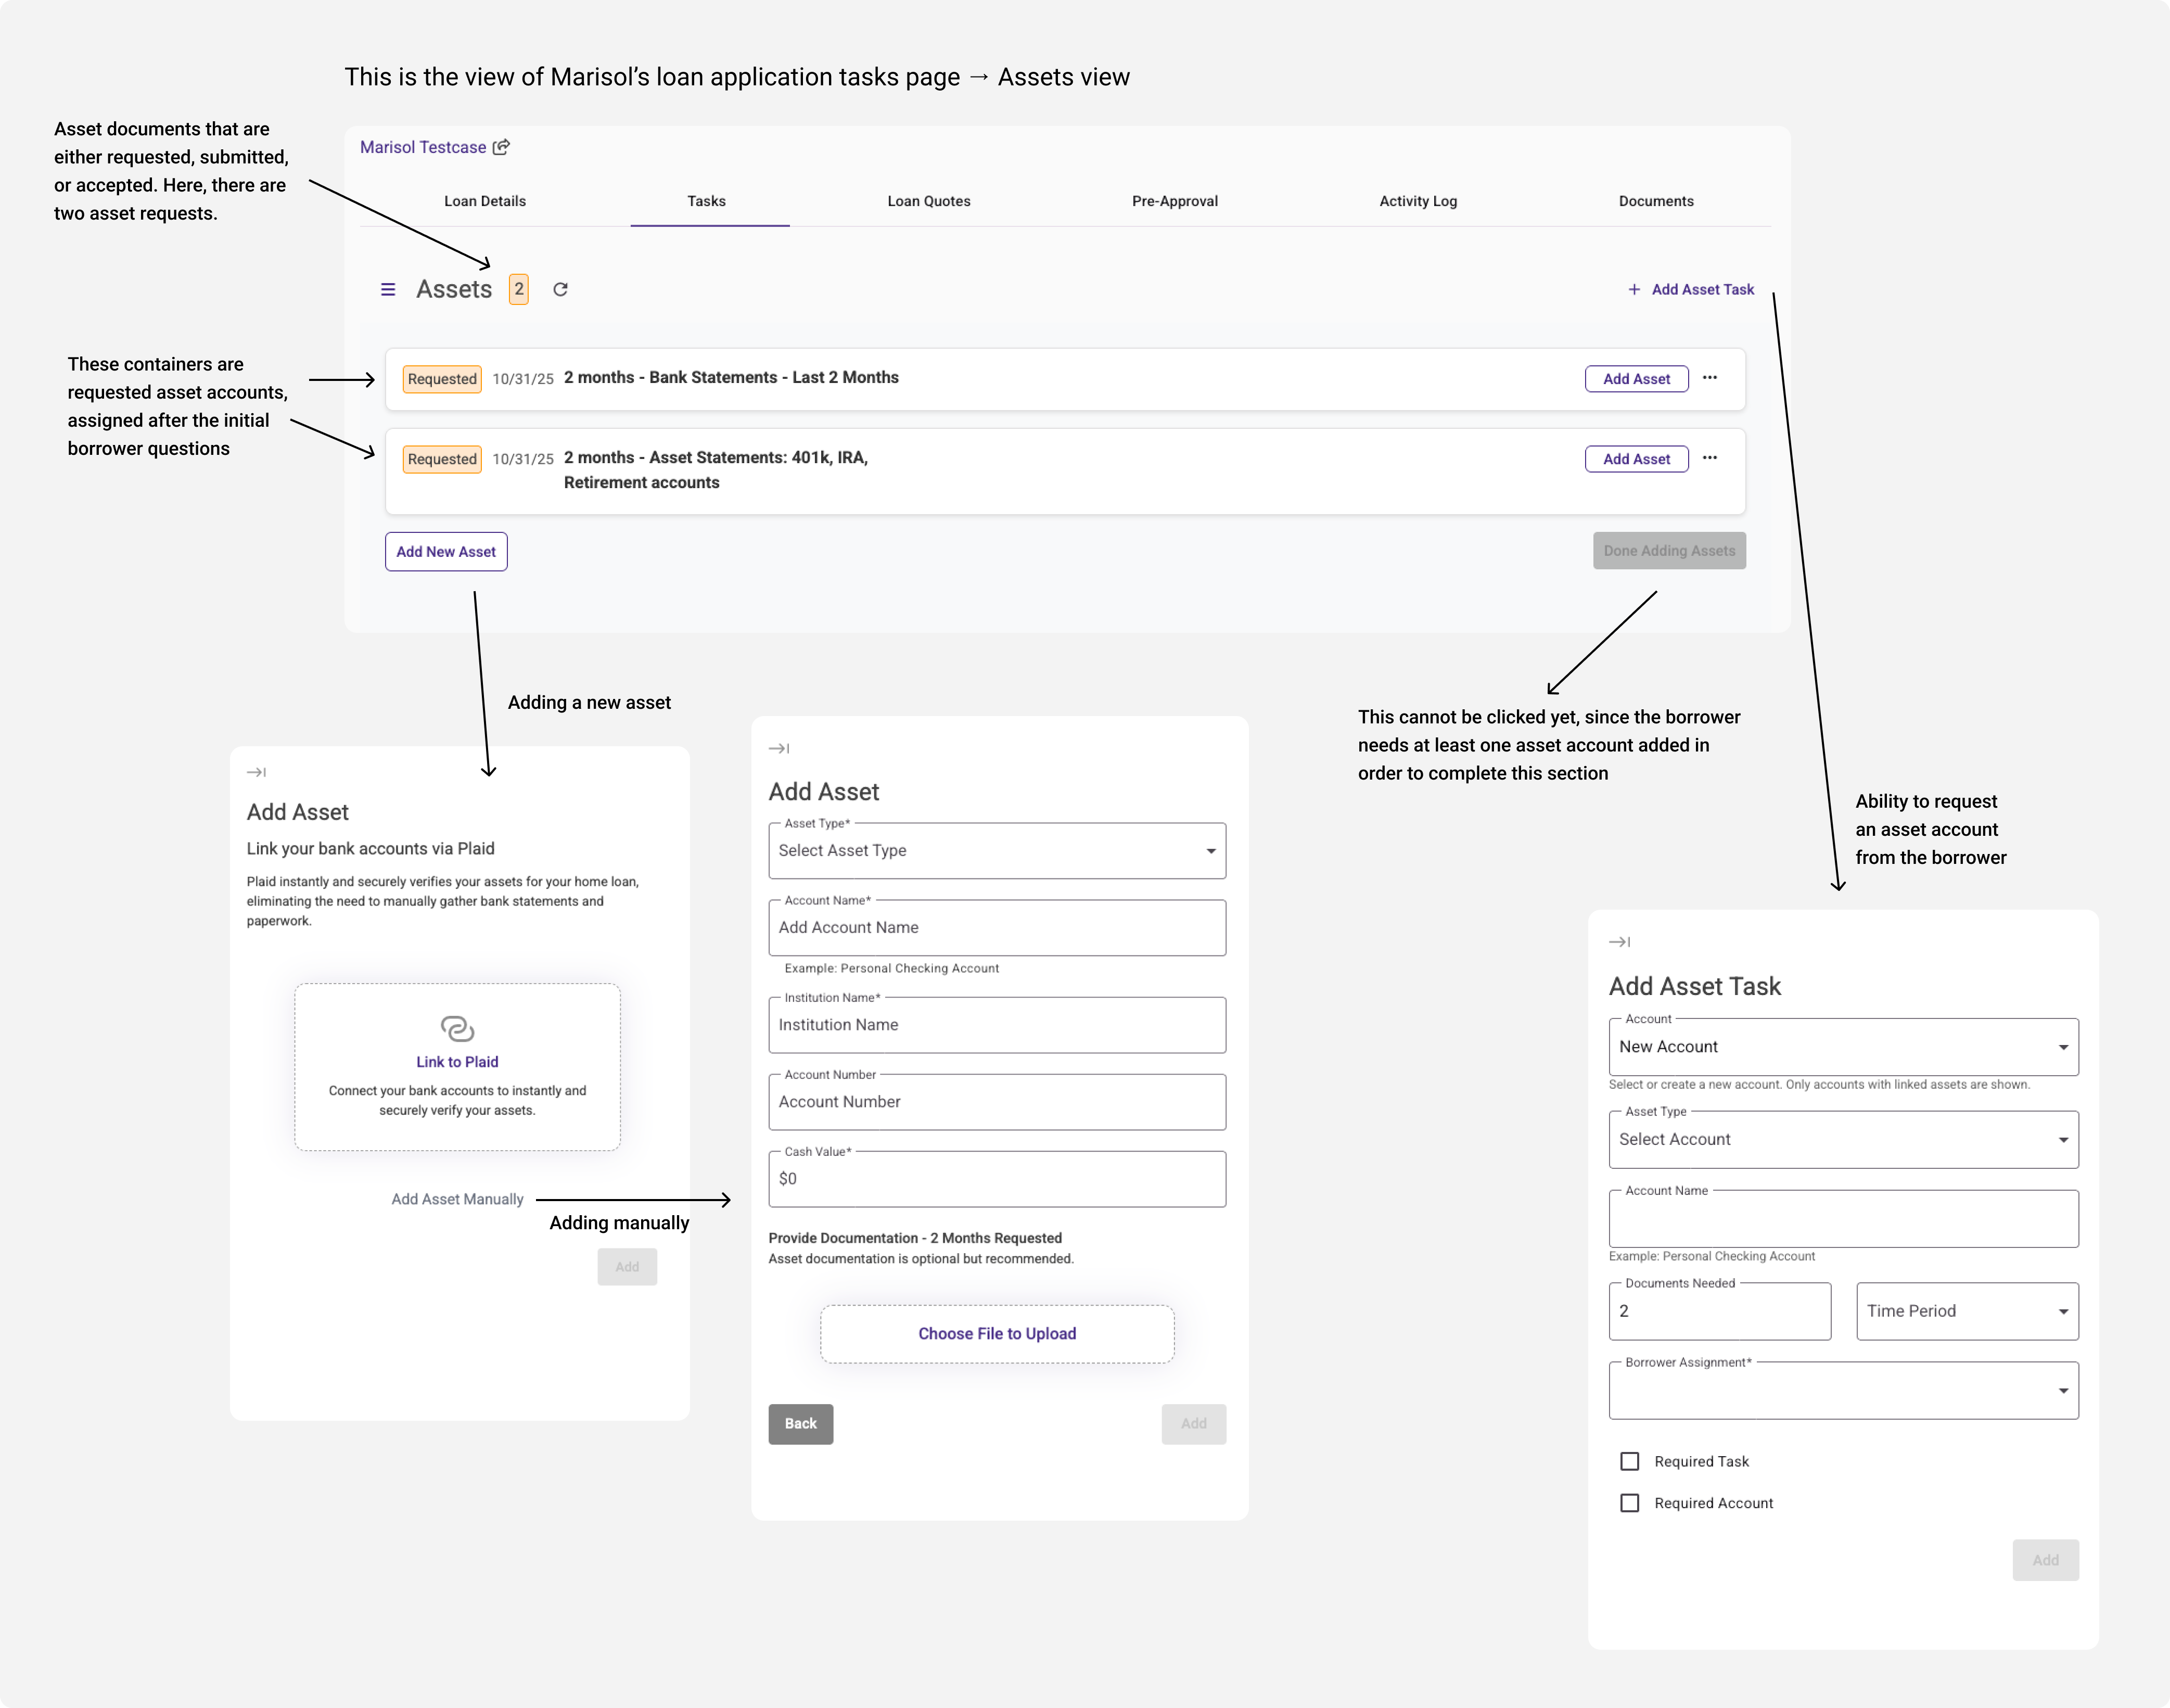Collapse the Add Asset Task panel arrow
This screenshot has width=2170, height=1708.
click(1619, 942)
